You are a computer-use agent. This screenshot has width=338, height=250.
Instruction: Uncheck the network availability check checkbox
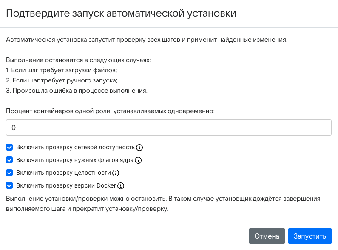pos(9,148)
